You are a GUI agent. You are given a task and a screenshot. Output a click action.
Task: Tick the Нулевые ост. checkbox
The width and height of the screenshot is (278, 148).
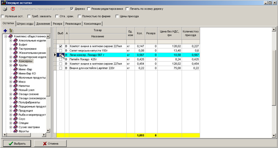point(3,16)
